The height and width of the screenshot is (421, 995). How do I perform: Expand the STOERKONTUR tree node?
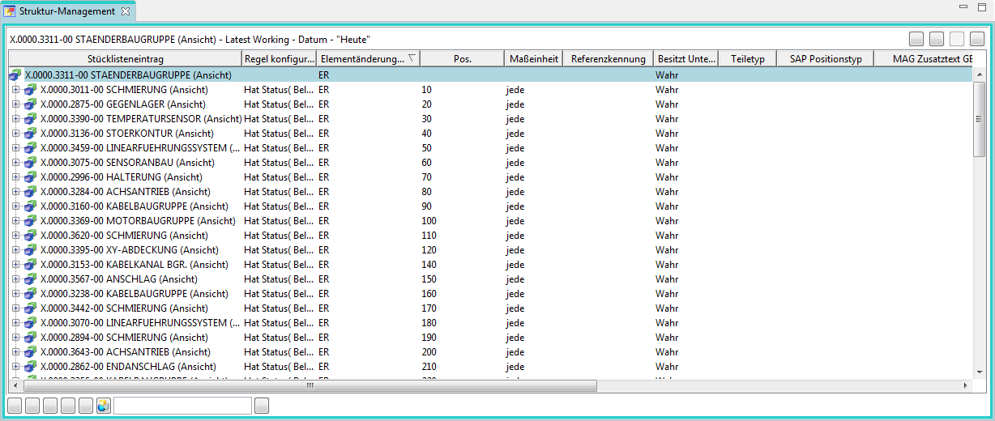click(x=15, y=134)
